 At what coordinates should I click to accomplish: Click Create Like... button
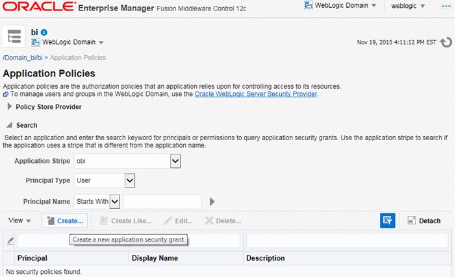126,221
